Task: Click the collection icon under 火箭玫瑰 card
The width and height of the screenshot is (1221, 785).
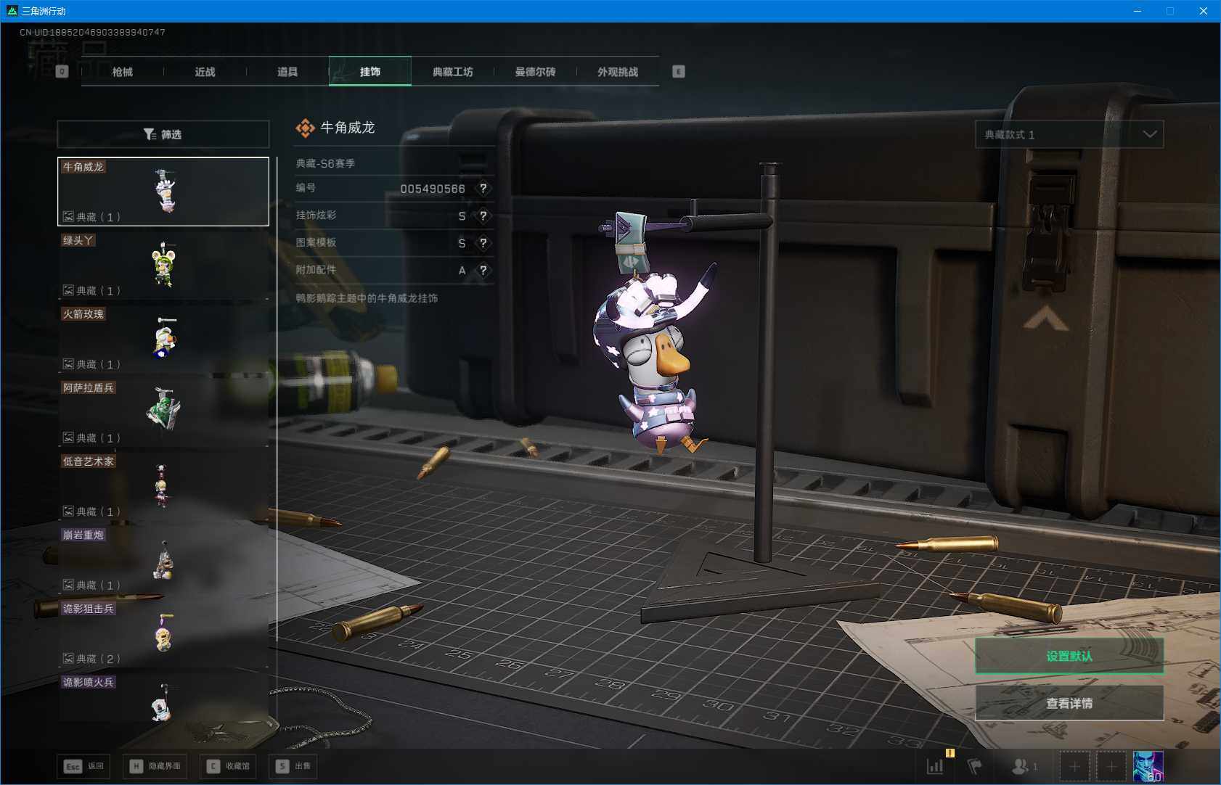Action: pos(68,363)
